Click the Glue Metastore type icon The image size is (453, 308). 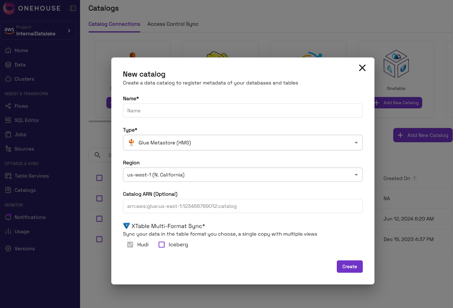[131, 142]
